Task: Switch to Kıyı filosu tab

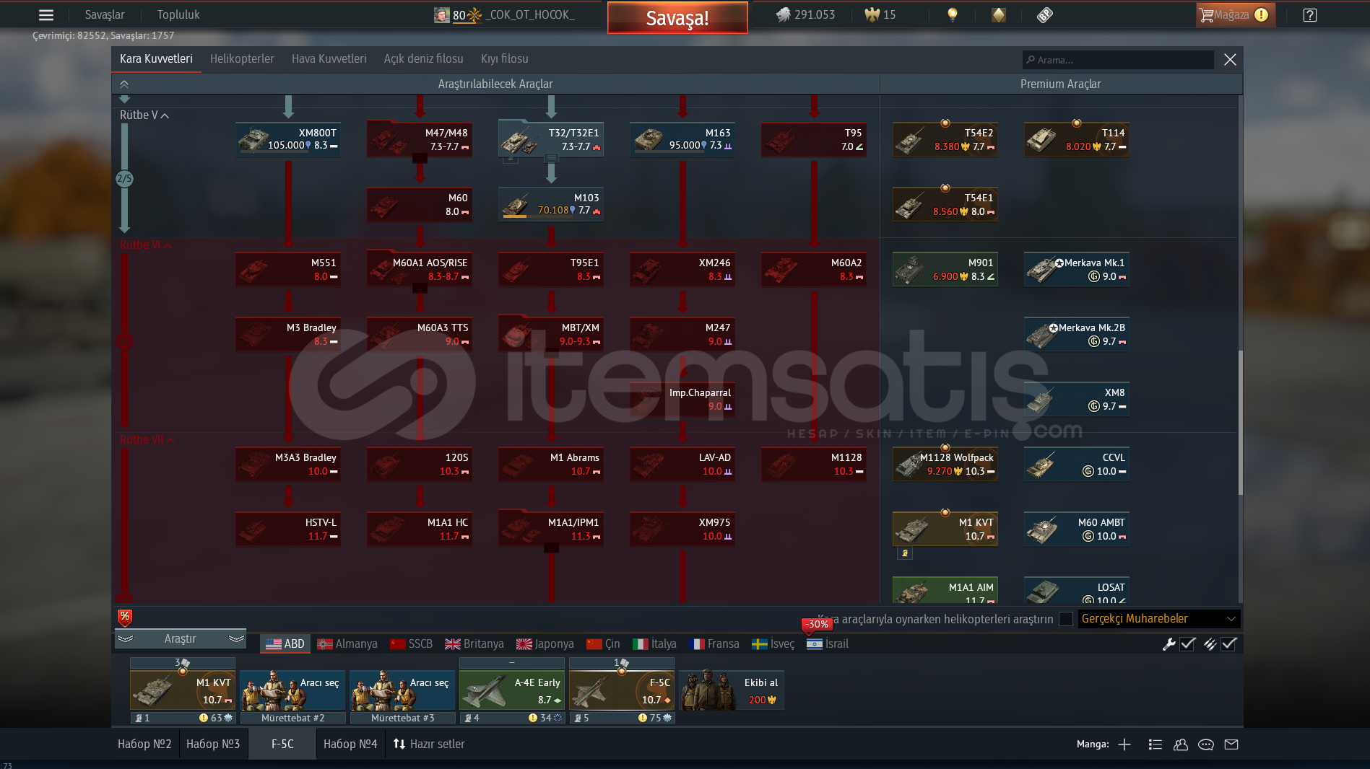Action: [504, 59]
